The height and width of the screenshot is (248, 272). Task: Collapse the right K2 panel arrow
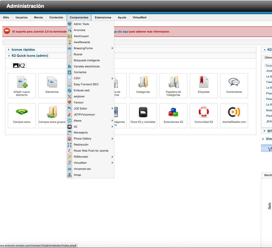click(265, 50)
